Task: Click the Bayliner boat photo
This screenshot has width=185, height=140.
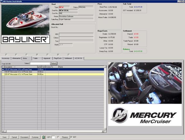Action: pyautogui.click(x=25, y=19)
